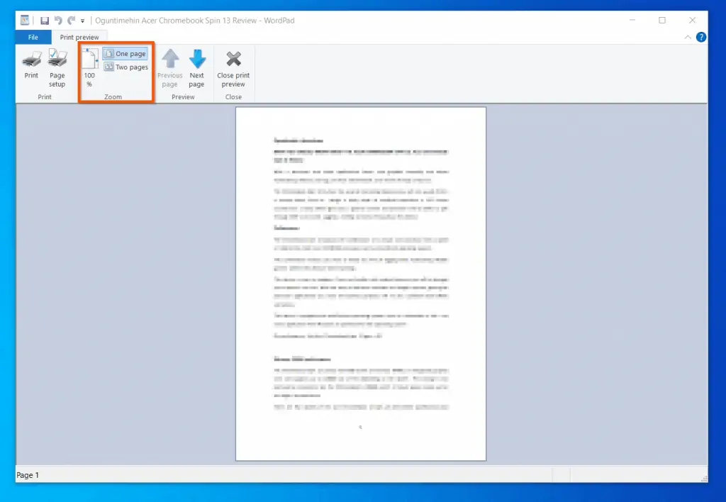Click on the previewed document page
This screenshot has width=726, height=502.
[x=360, y=284]
